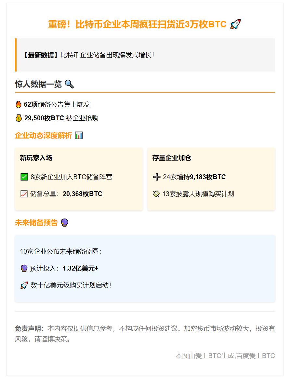Click the text 29,500枚BTC 被企业抢购
The width and height of the screenshot is (290, 386).
61,118
